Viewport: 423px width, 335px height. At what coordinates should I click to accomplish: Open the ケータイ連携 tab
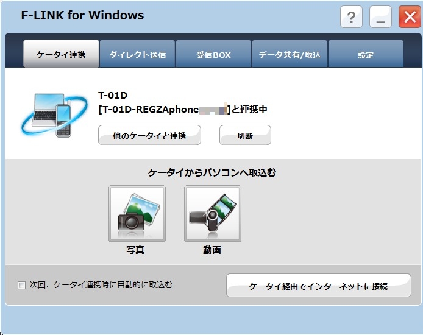point(61,54)
